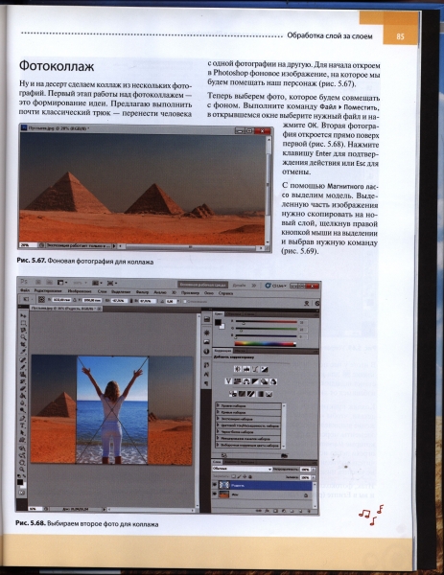Select the Lasso tool in toolbox
This screenshot has width=444, height=575.
(23, 330)
